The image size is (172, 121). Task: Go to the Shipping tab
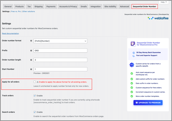point(39,7)
